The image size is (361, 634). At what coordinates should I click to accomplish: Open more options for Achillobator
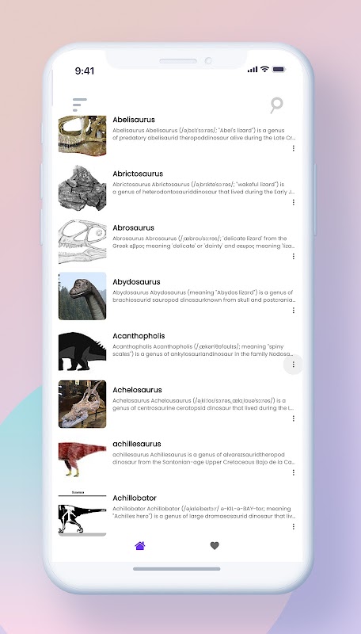[293, 526]
